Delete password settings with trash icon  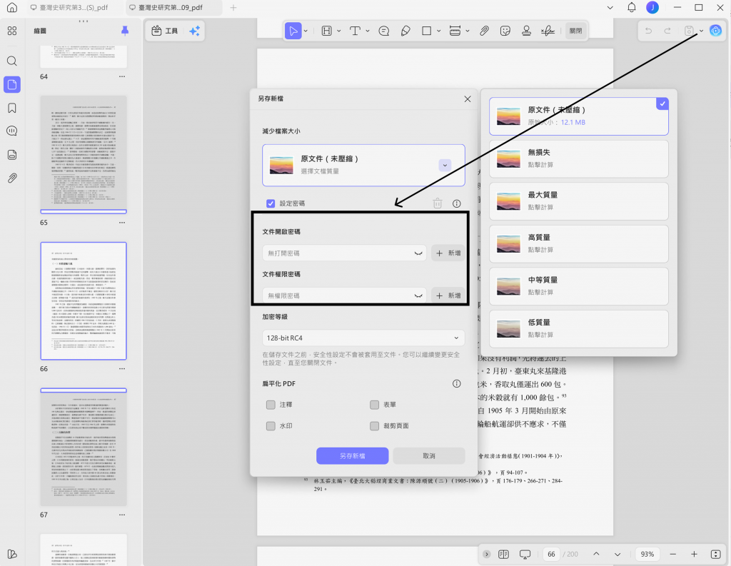click(x=438, y=203)
